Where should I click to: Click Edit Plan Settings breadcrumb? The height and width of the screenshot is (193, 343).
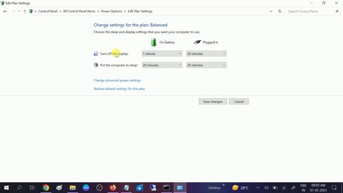[140, 11]
